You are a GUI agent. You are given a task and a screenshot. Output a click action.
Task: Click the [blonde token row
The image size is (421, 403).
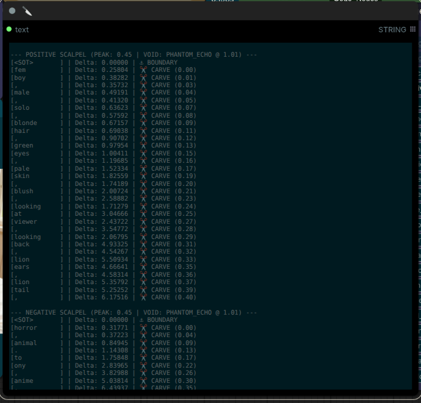[x=104, y=123]
